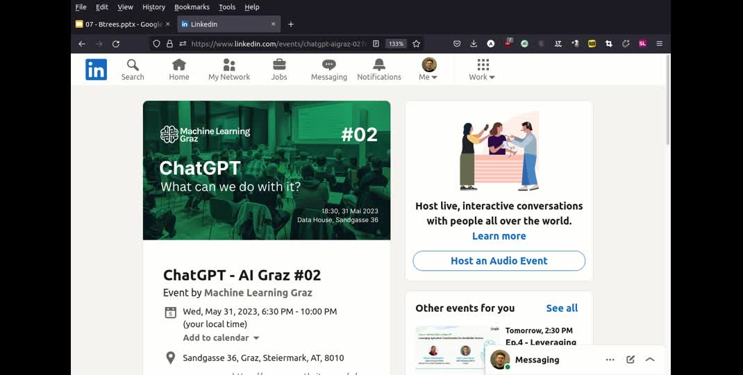Open Messaging overlay options (three dots)
743x375 pixels.
[x=610, y=360]
